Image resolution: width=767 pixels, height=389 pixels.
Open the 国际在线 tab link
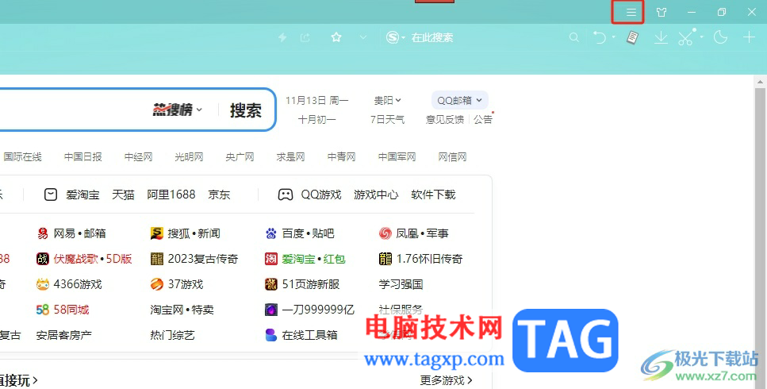(x=22, y=157)
